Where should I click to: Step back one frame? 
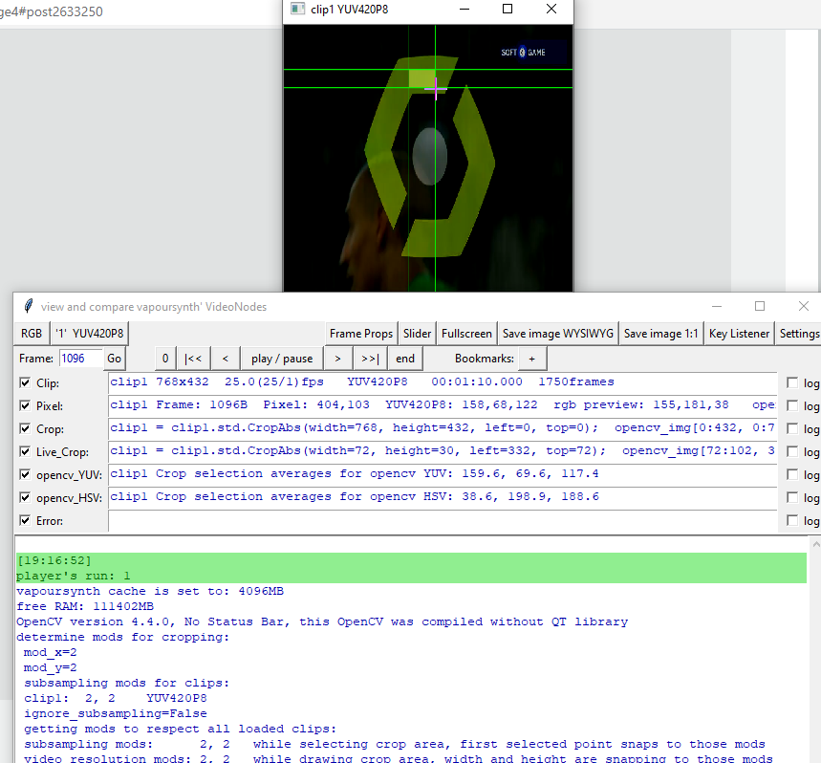tap(225, 359)
